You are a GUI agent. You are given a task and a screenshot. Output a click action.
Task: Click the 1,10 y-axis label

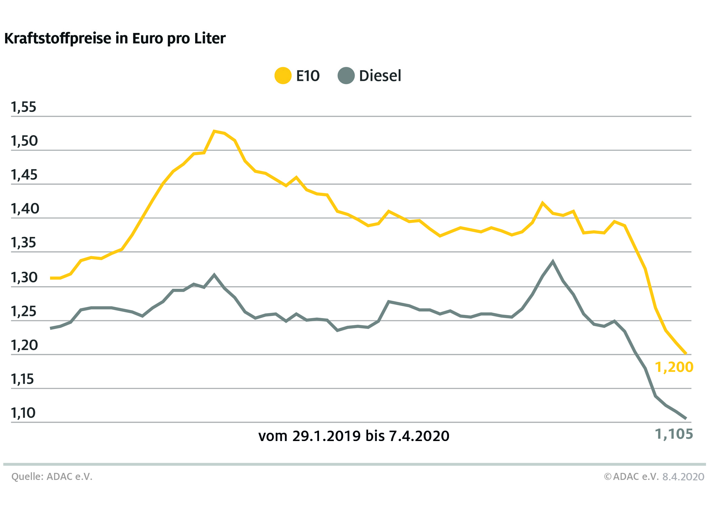click(23, 413)
